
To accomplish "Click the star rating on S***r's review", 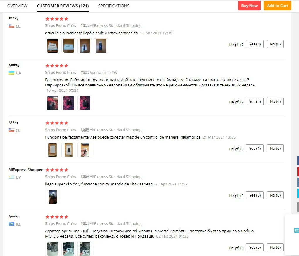I will coord(57,123).
